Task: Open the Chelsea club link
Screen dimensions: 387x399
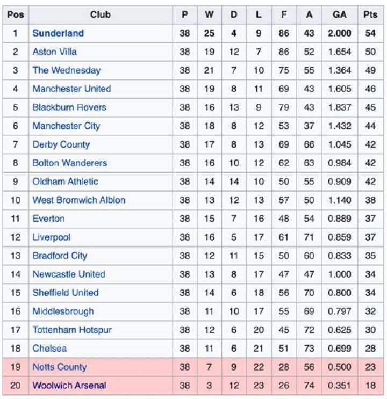Action: [49, 349]
